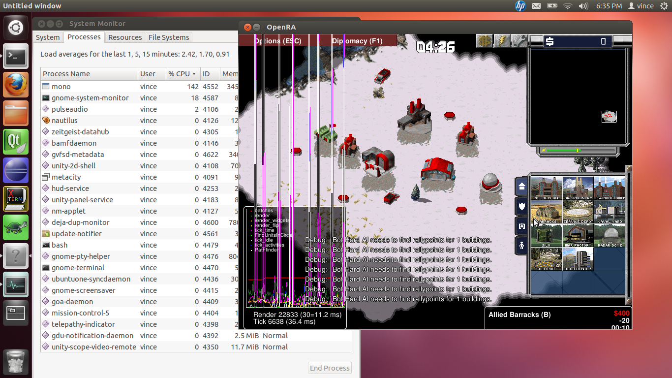This screenshot has width=672, height=378.
Task: Open Diplomacy (F1) menu in OpenRA
Action: coord(357,41)
